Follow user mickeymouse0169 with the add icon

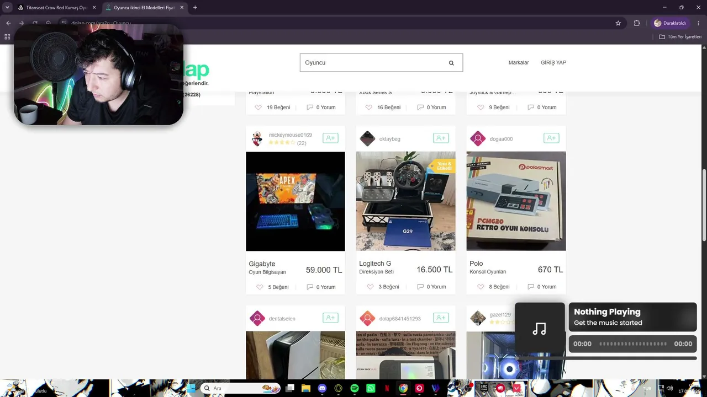pyautogui.click(x=330, y=138)
